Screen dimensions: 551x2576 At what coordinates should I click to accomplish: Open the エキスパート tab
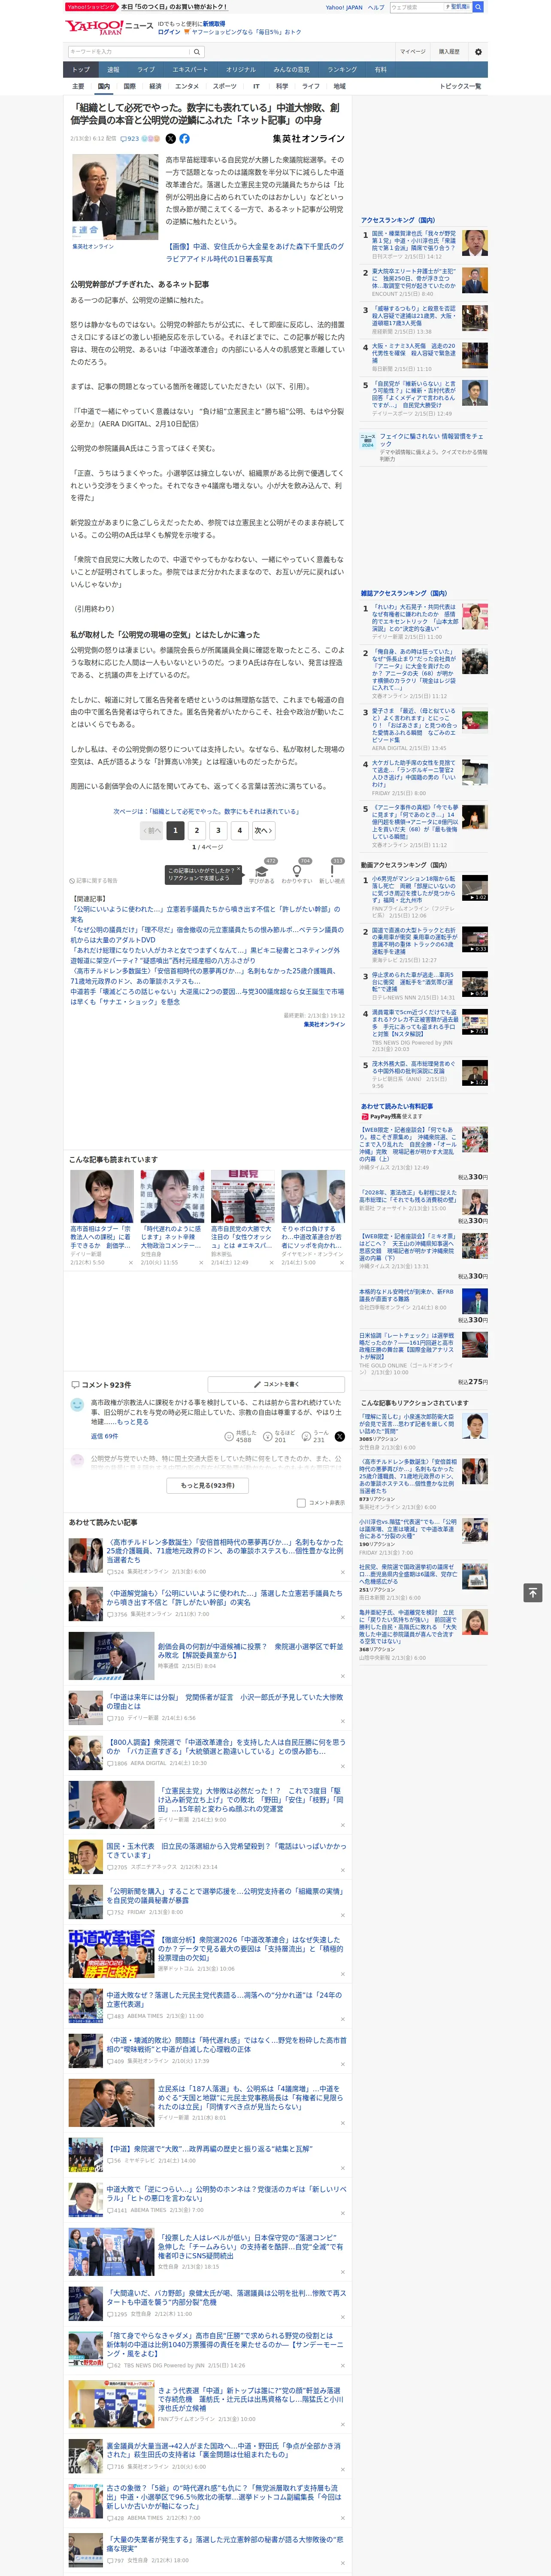coord(190,70)
